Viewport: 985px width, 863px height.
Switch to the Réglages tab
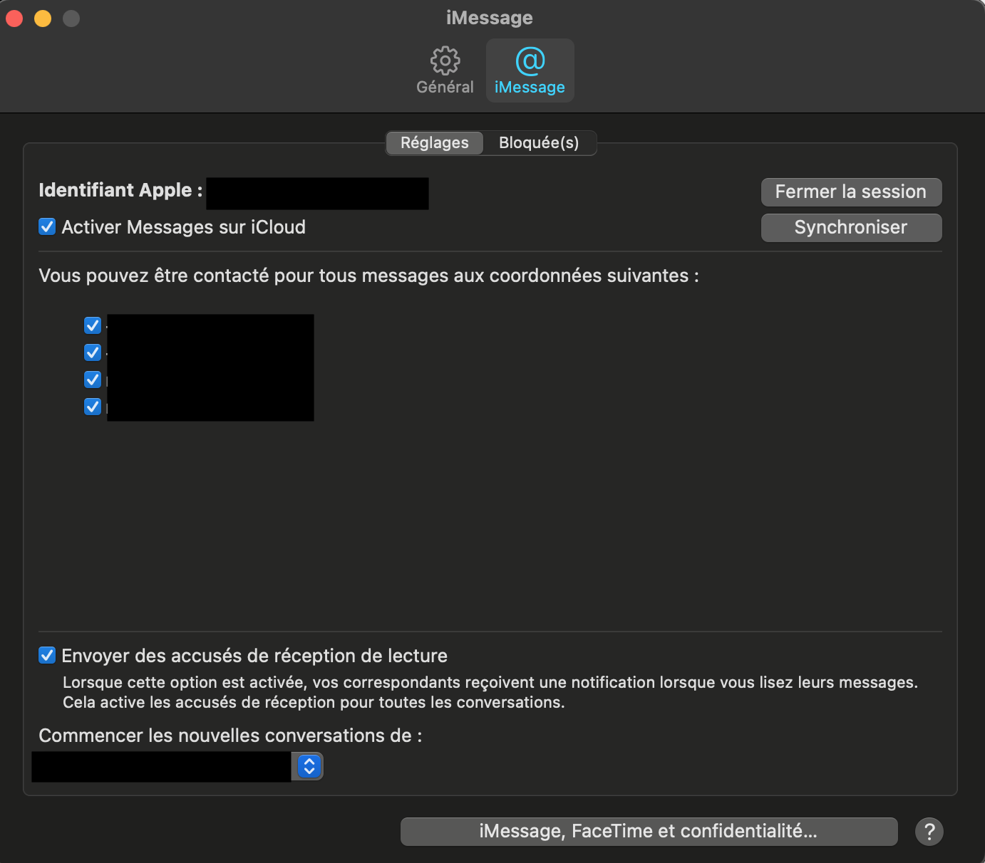coord(435,142)
